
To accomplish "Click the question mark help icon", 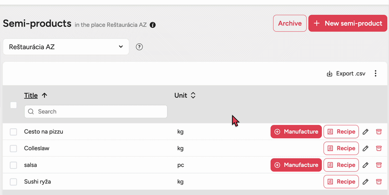I will coord(140,47).
